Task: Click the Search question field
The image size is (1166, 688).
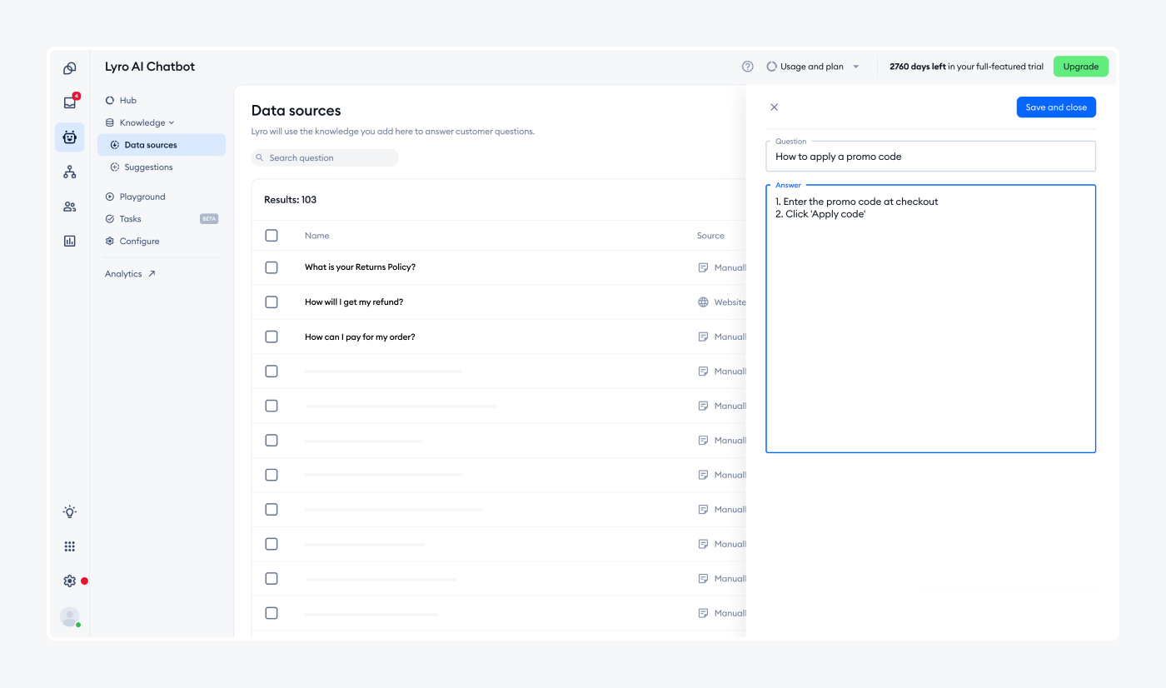Action: coord(325,158)
